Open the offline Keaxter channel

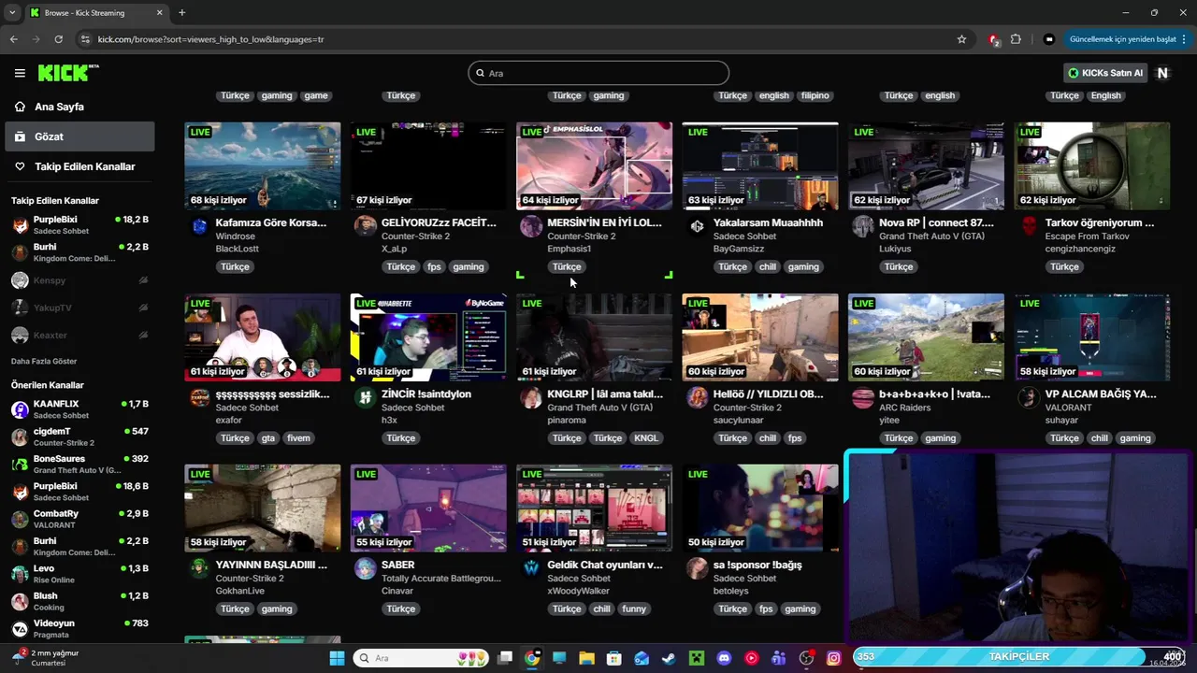click(79, 335)
